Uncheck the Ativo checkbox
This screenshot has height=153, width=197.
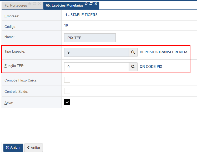click(67, 102)
